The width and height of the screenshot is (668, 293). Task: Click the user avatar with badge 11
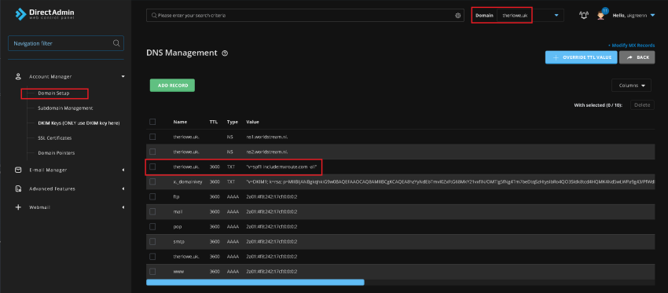click(601, 16)
